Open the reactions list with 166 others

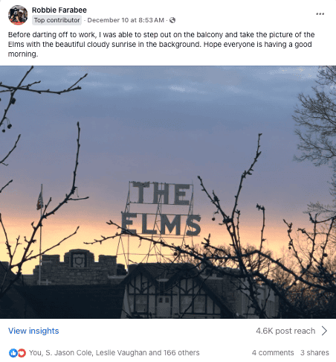point(114,352)
